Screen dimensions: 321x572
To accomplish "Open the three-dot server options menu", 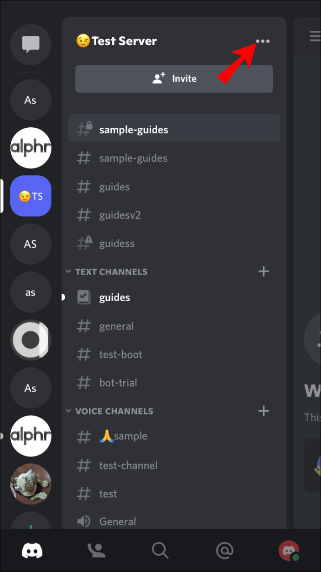I will click(x=262, y=41).
